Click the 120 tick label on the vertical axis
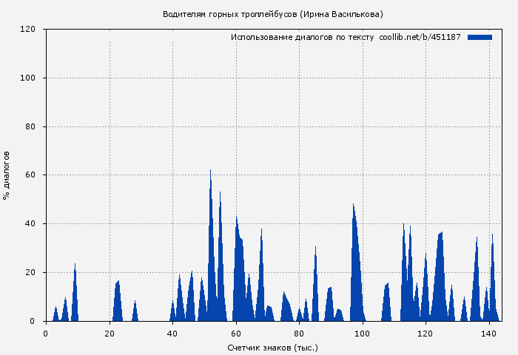This screenshot has height=355, width=518. (x=28, y=30)
